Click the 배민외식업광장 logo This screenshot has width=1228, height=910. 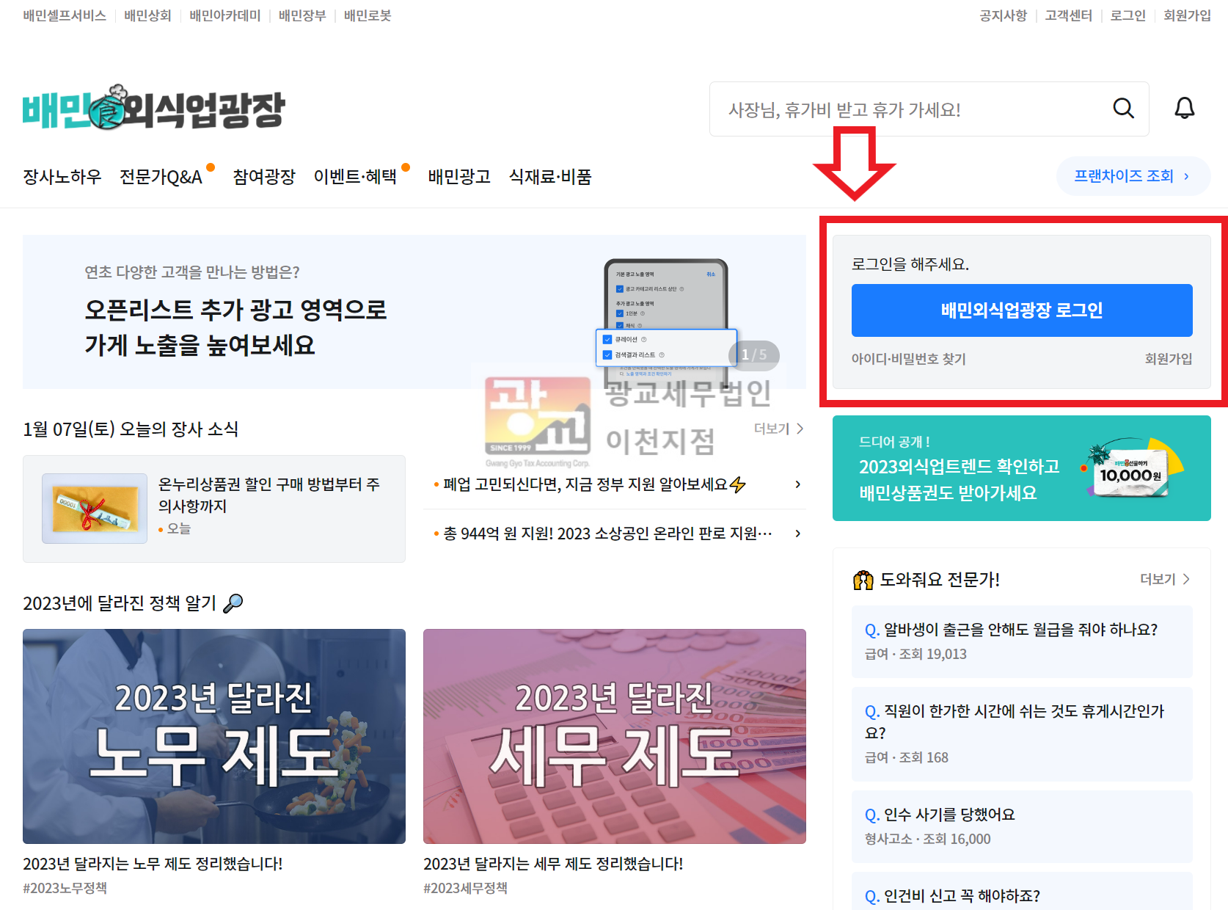pyautogui.click(x=153, y=108)
